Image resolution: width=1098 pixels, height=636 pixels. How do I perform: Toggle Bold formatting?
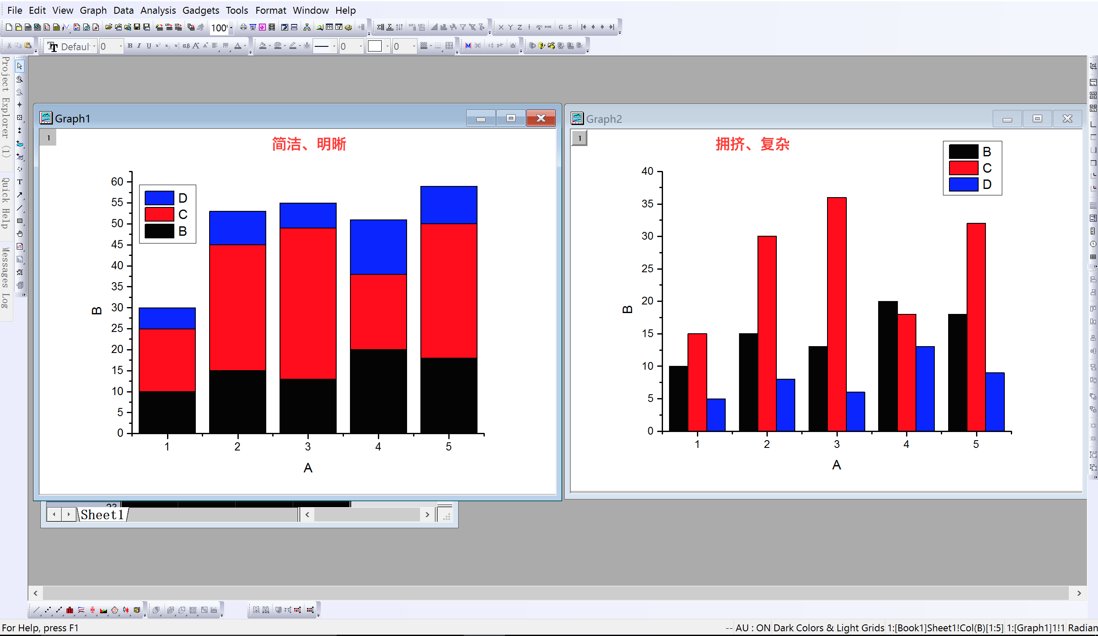click(x=130, y=46)
